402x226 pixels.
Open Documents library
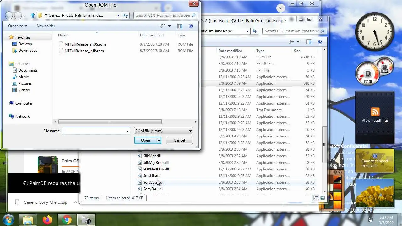click(x=28, y=70)
